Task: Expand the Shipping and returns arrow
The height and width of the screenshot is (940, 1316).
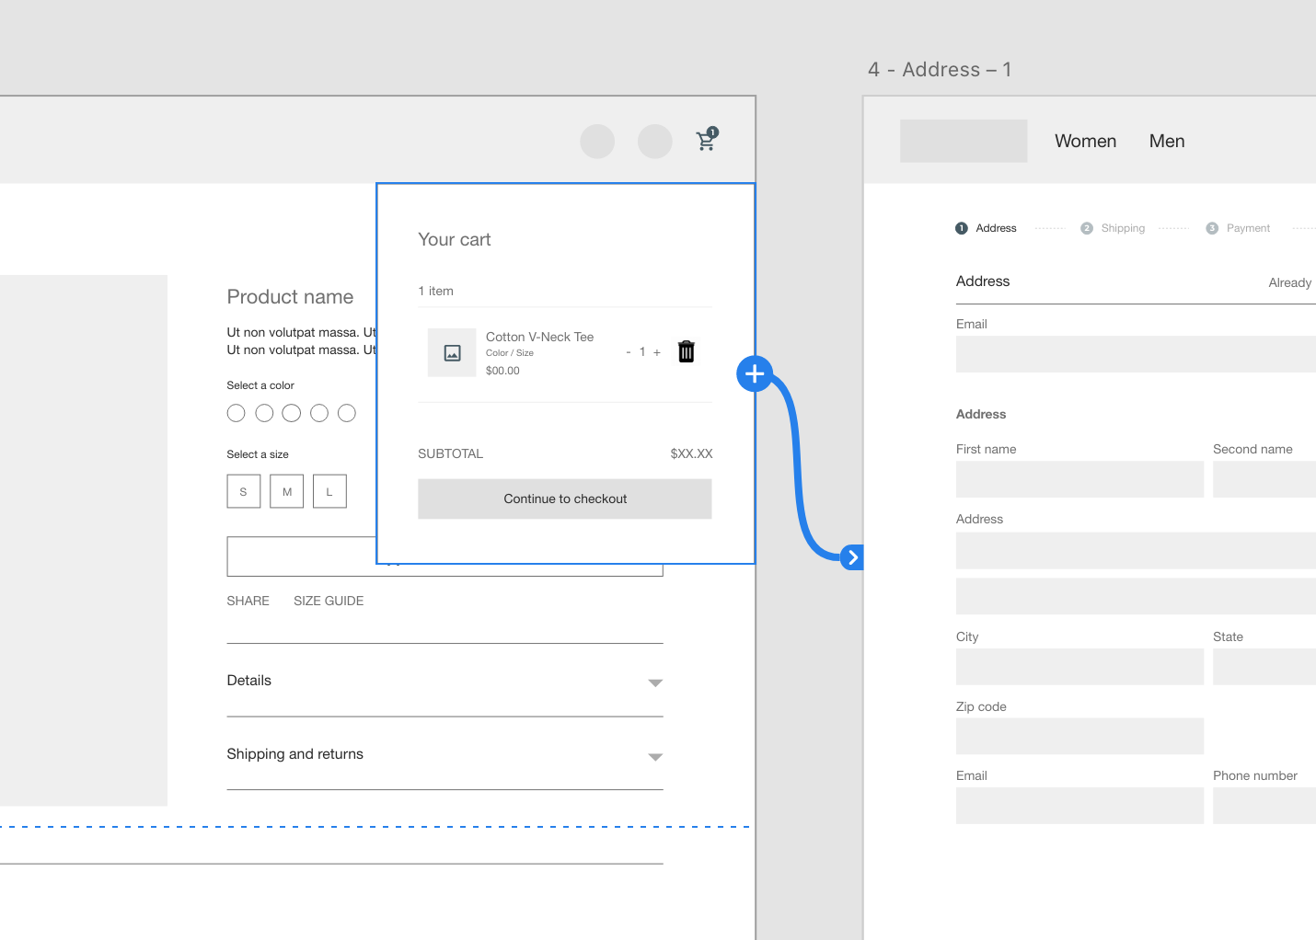Action: click(655, 757)
